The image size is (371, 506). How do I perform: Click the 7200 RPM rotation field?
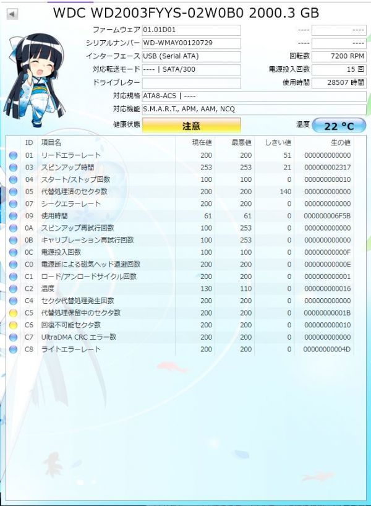[x=339, y=56]
